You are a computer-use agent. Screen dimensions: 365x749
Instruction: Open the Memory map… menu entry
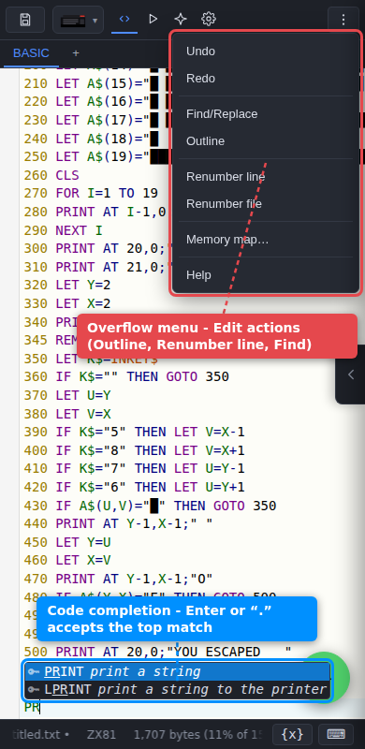point(266,239)
